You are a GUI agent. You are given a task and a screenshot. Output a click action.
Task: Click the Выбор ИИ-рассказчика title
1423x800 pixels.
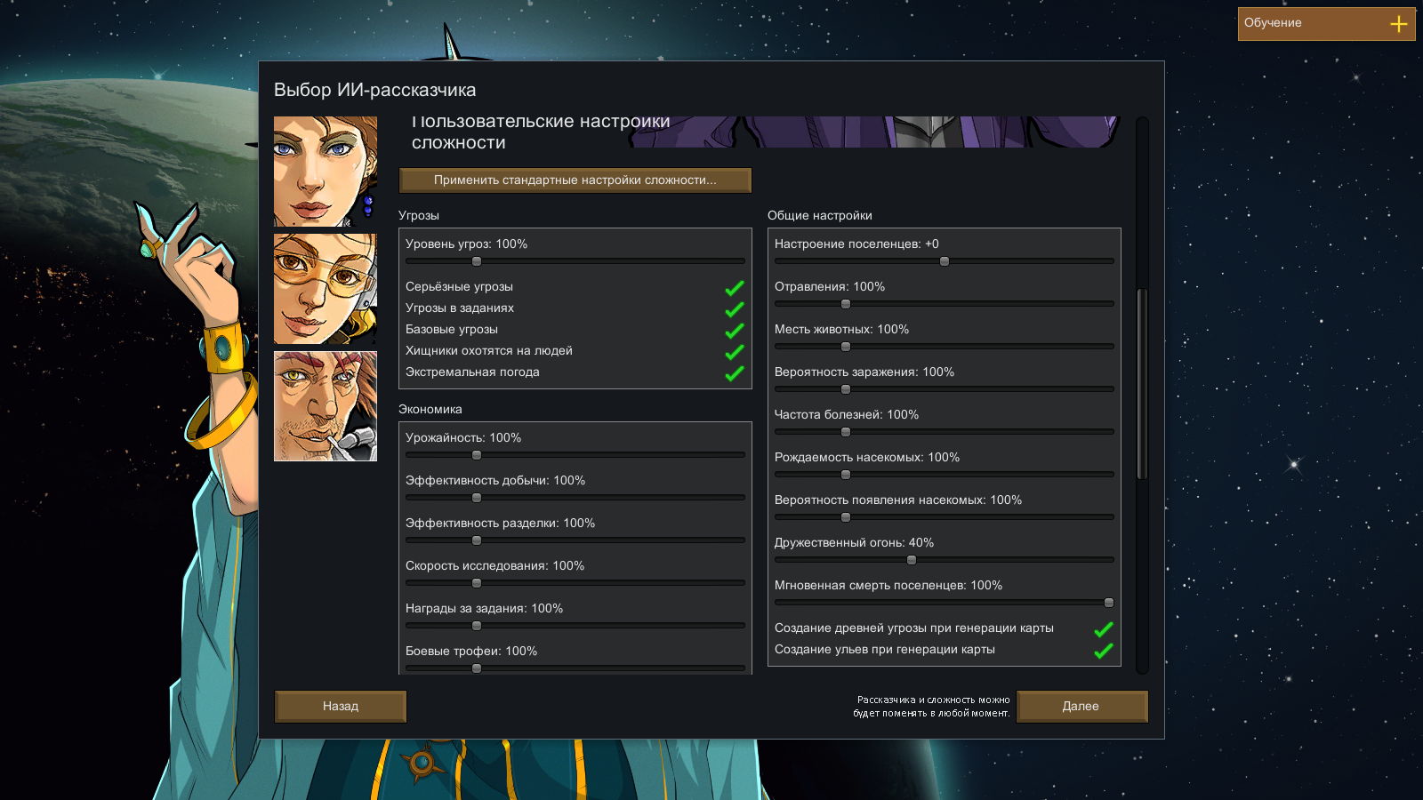[375, 90]
